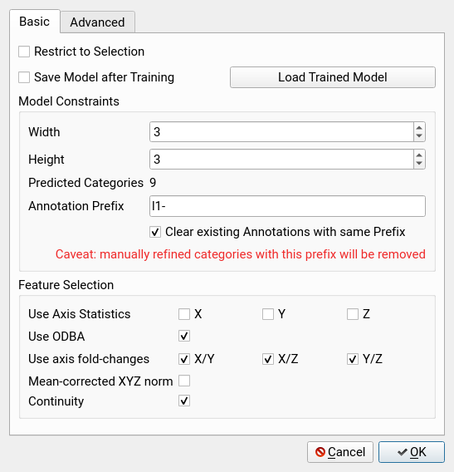Increase Height with the up arrow
The width and height of the screenshot is (454, 472).
[419, 155]
